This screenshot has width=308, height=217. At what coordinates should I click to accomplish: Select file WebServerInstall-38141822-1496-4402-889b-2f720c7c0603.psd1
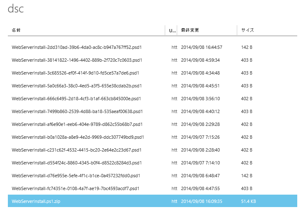(x=77, y=60)
